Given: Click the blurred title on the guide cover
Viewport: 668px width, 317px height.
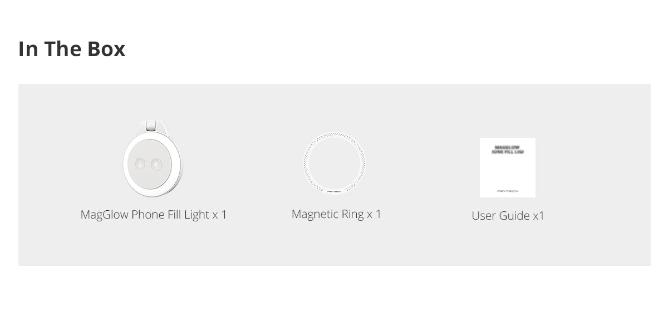Looking at the screenshot, I should point(507,150).
